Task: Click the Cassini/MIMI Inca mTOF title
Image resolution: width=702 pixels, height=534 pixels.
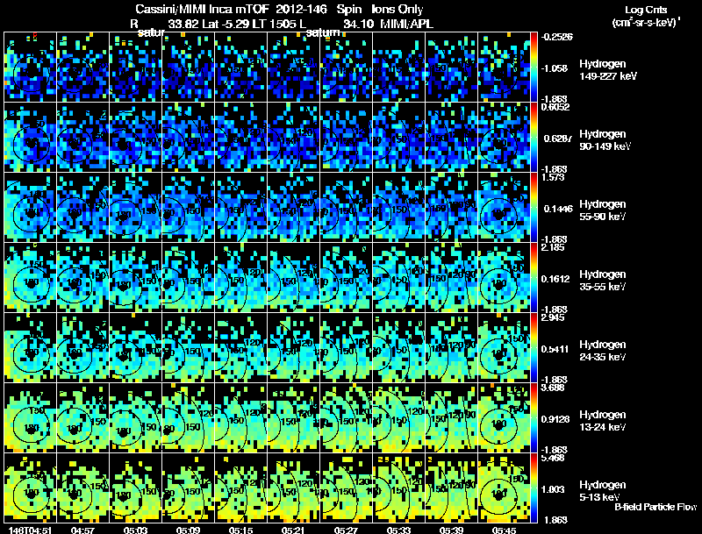Action: tap(202, 9)
